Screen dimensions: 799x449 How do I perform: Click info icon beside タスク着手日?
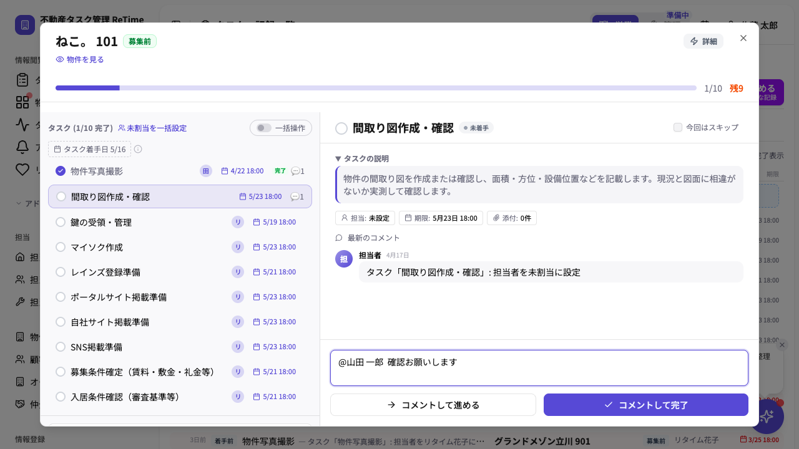click(x=138, y=149)
